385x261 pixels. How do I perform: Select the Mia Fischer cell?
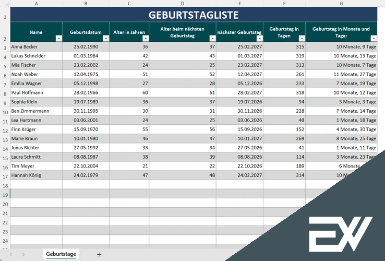pos(37,65)
